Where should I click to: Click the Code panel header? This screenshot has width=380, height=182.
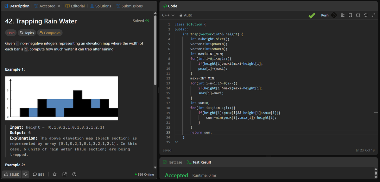pyautogui.click(x=170, y=6)
